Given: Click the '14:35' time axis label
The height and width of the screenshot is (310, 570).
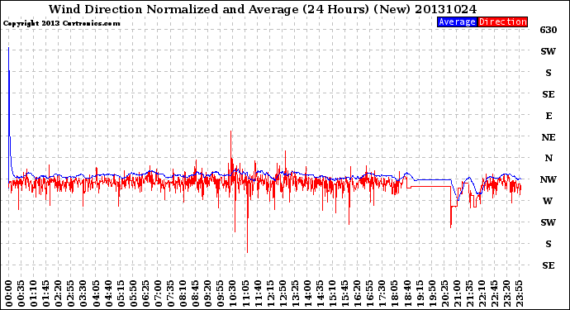Looking at the screenshot, I should pos(320,293).
